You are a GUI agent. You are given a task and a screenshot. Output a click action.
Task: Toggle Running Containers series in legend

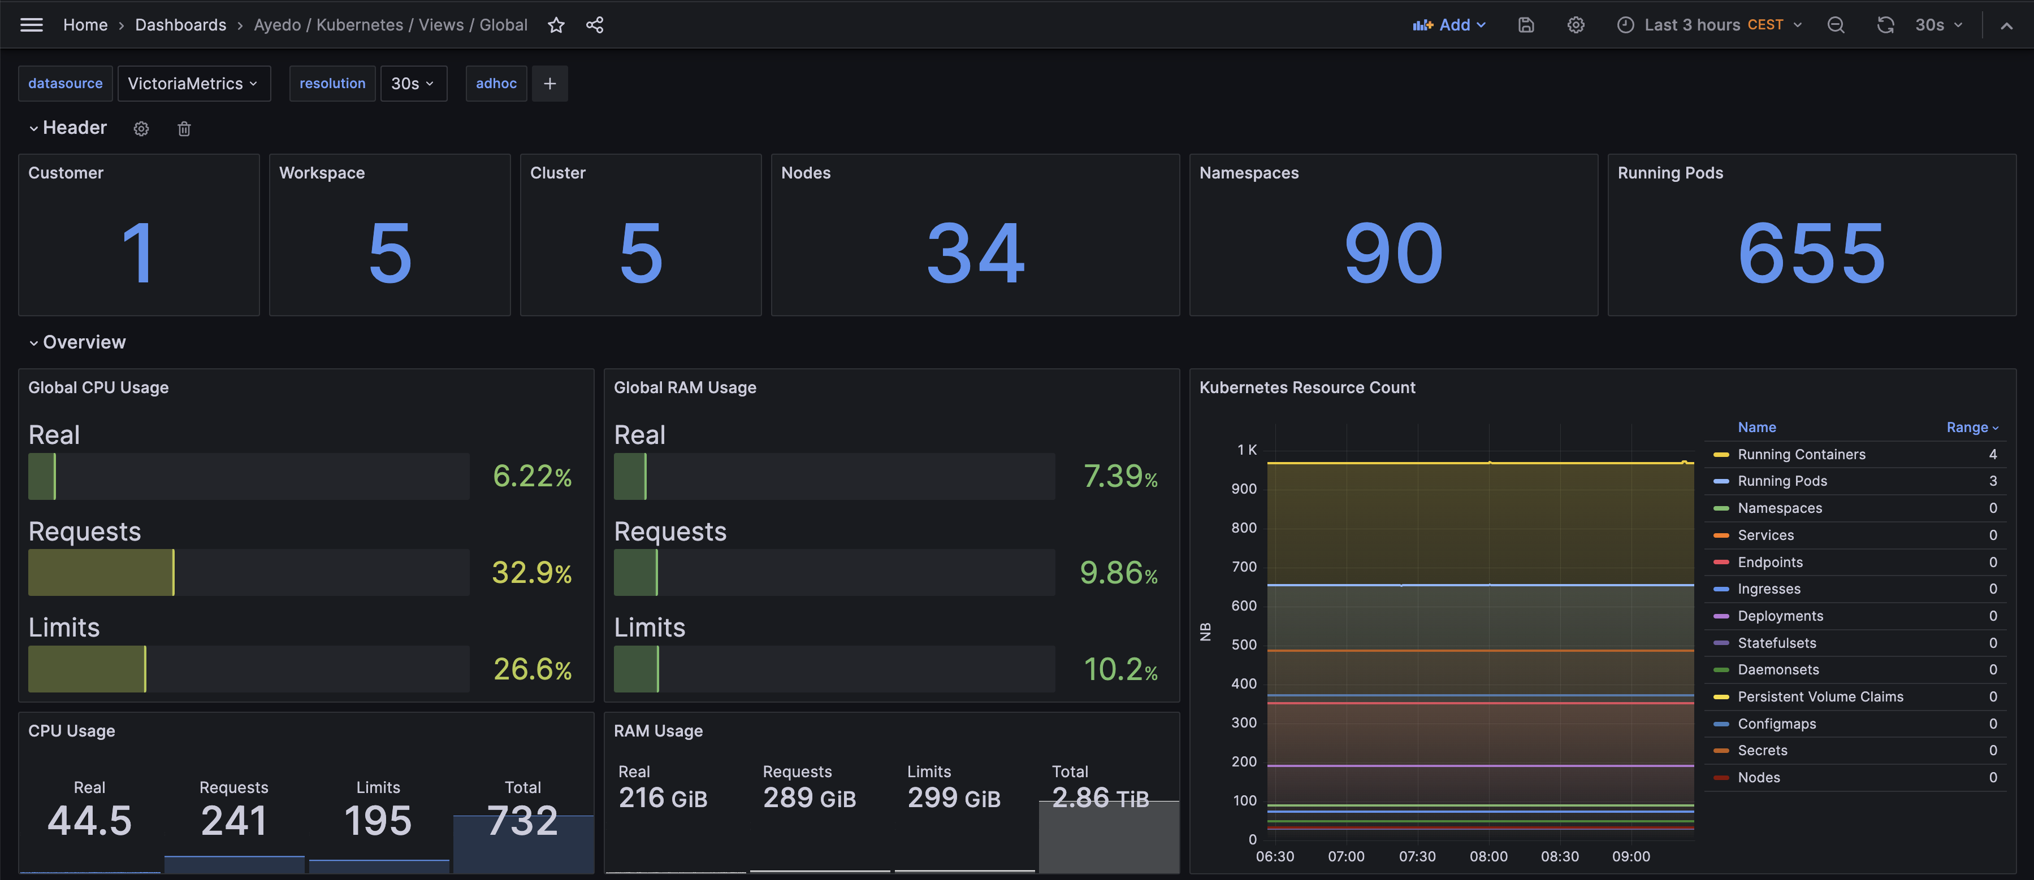pyautogui.click(x=1801, y=455)
